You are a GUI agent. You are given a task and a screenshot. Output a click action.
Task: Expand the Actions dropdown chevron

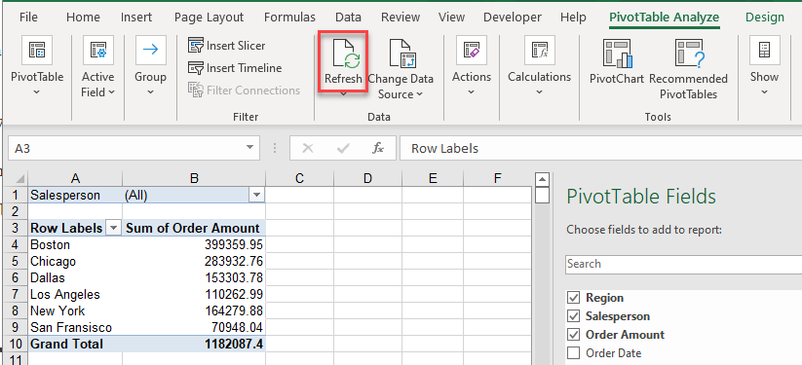pyautogui.click(x=471, y=92)
